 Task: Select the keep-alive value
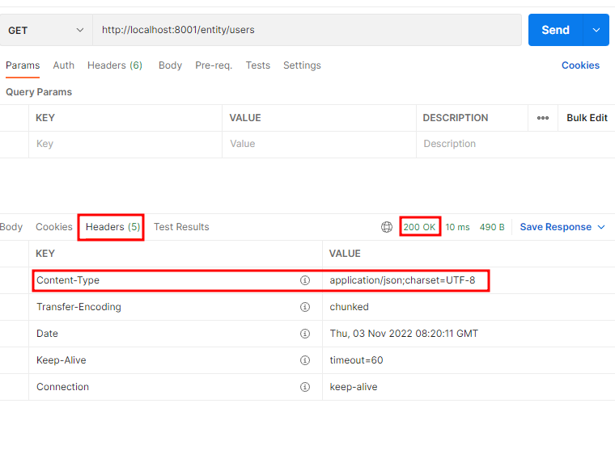(354, 387)
